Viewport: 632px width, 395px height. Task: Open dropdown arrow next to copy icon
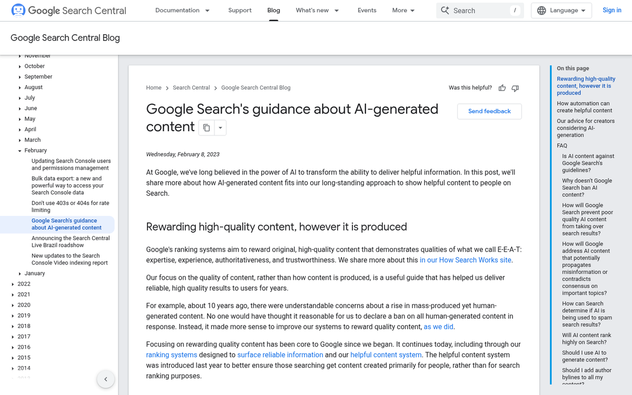(x=220, y=128)
